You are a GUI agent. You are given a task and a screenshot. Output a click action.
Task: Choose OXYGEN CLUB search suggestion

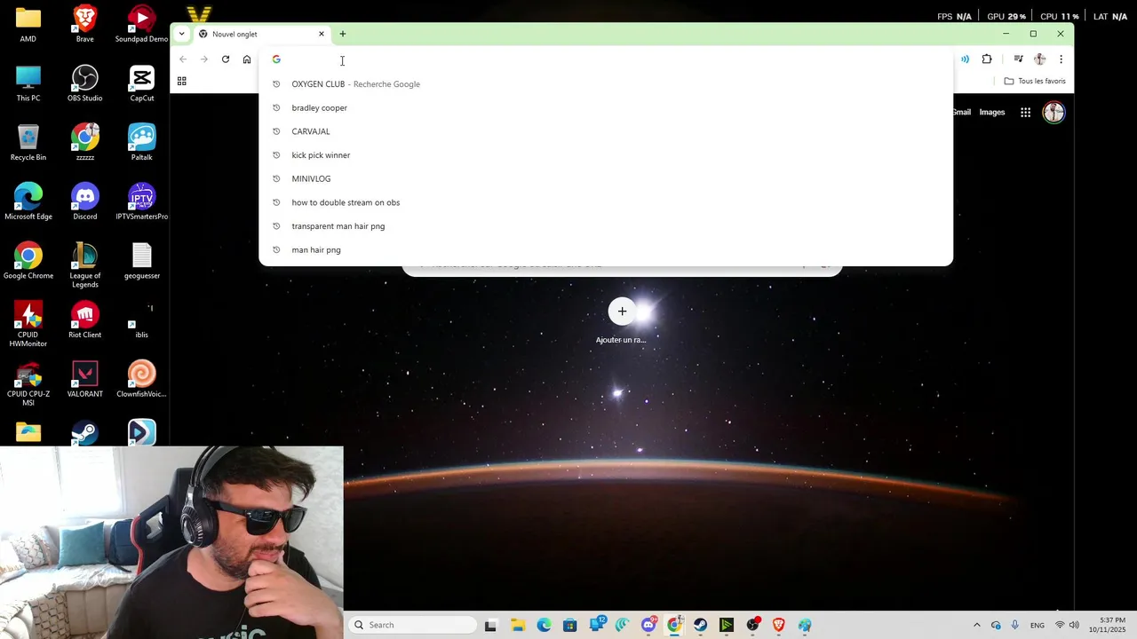click(606, 84)
